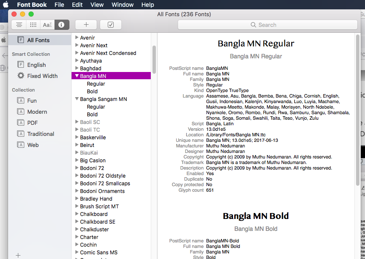Click the Traditional collection icon
Viewport: 365px width, 259px height.
21,134
